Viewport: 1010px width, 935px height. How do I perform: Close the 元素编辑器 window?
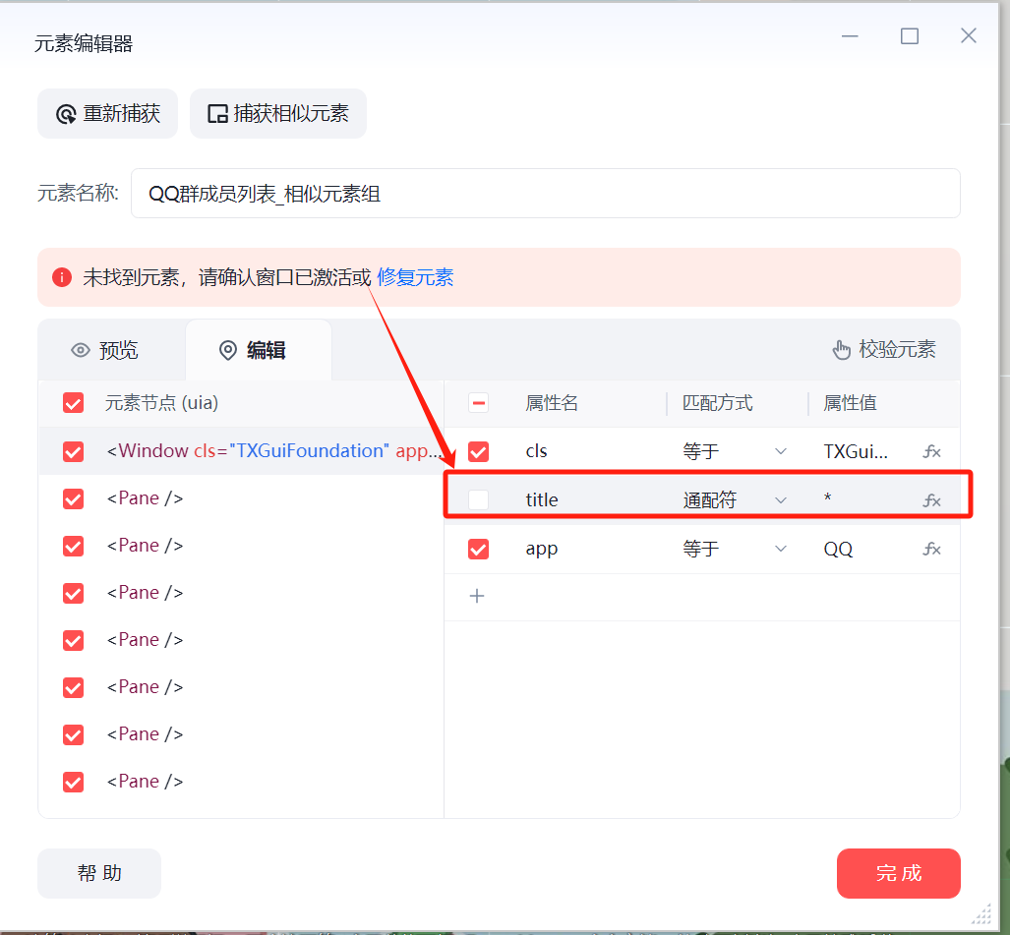[x=969, y=36]
